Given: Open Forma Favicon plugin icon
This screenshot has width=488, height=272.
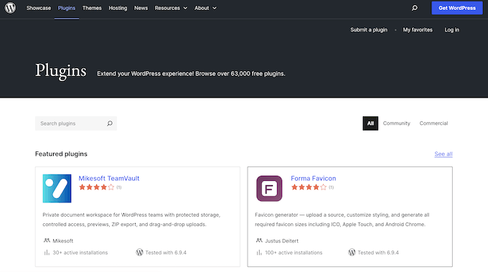Looking at the screenshot, I should (269, 188).
